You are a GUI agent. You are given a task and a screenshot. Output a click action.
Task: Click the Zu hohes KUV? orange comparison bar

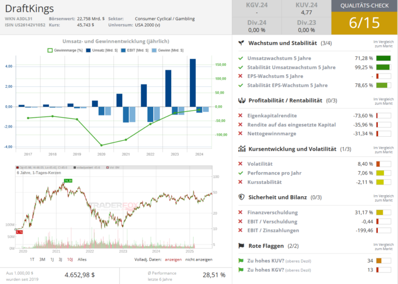pyautogui.click(x=383, y=261)
